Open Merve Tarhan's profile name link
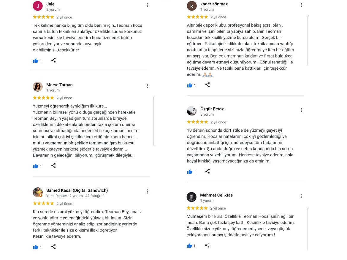The height and width of the screenshot is (260, 347). 59,85
